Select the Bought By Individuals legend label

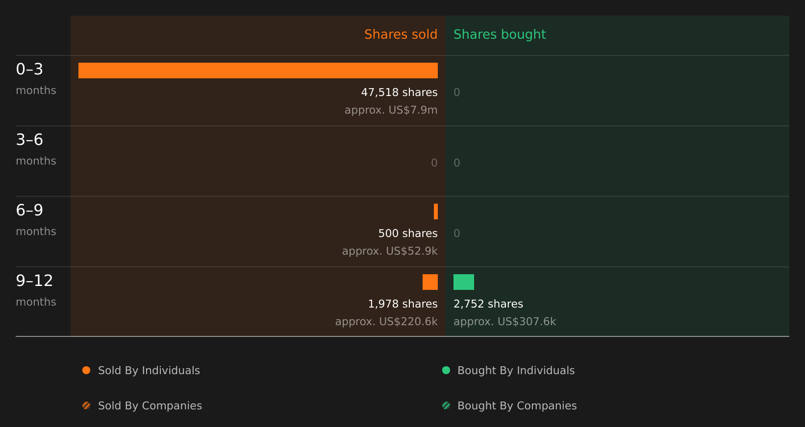click(516, 371)
